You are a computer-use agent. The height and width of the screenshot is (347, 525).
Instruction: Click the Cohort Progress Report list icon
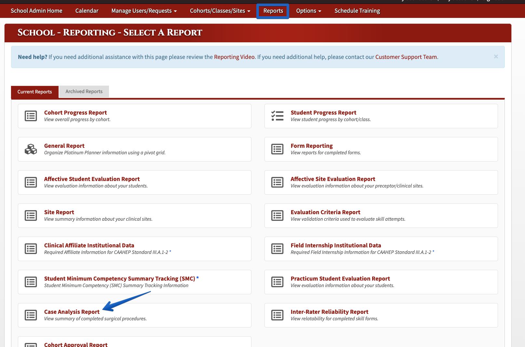pos(31,116)
